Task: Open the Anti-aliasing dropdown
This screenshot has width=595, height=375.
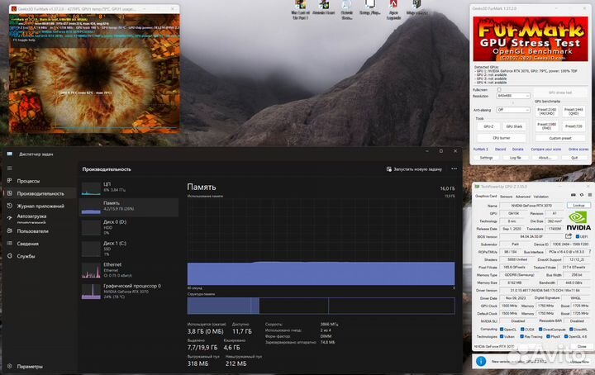Action: tap(512, 110)
